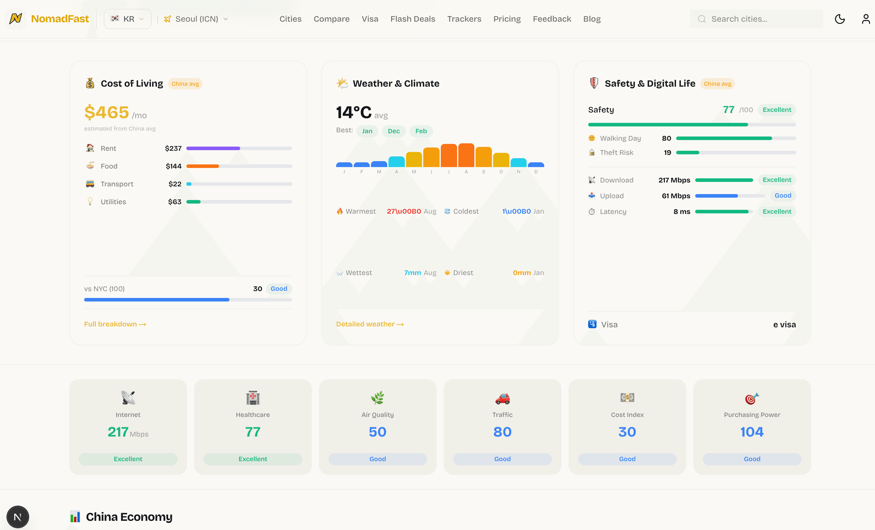Click the chevron beside Seoul (ICN)

[226, 19]
